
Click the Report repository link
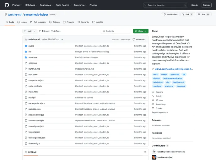tap(160, 112)
